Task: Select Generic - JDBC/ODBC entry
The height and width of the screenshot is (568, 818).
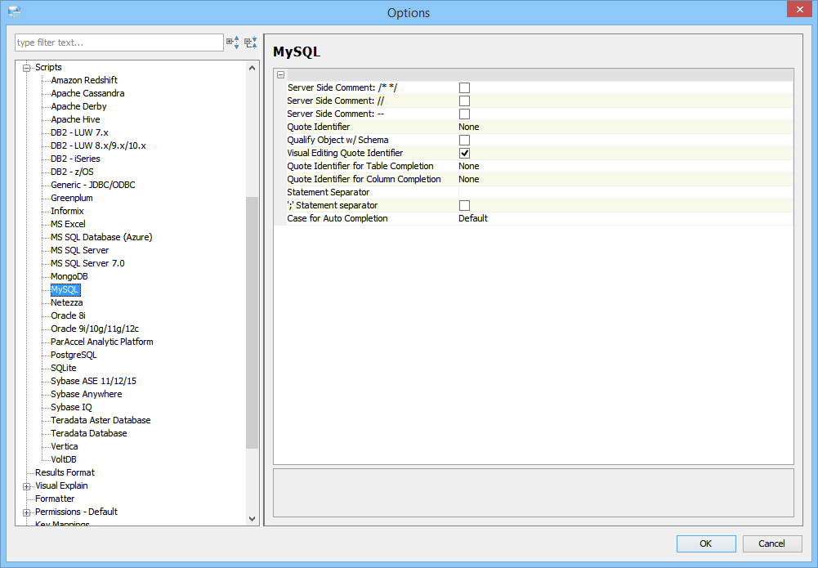Action: 93,184
